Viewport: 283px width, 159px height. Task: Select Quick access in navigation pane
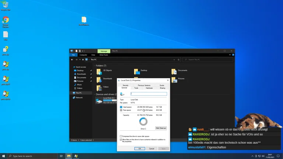pyautogui.click(x=80, y=67)
